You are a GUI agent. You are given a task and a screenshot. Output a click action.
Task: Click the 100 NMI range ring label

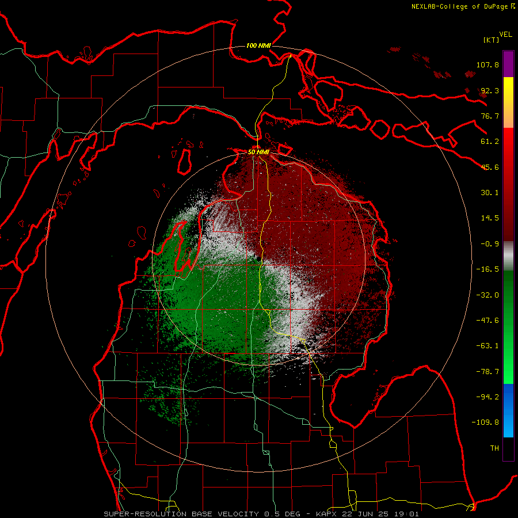258,45
